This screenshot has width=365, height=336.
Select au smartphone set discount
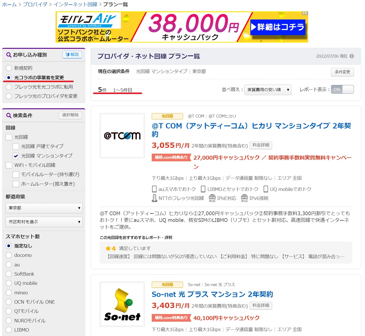[9, 264]
